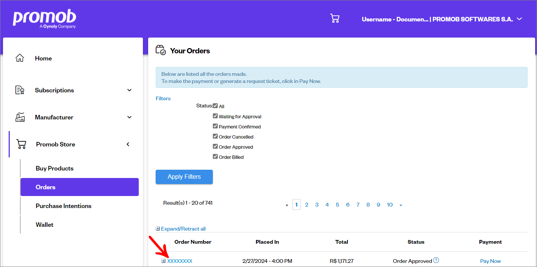Open Purchase Intentions page

click(x=64, y=206)
